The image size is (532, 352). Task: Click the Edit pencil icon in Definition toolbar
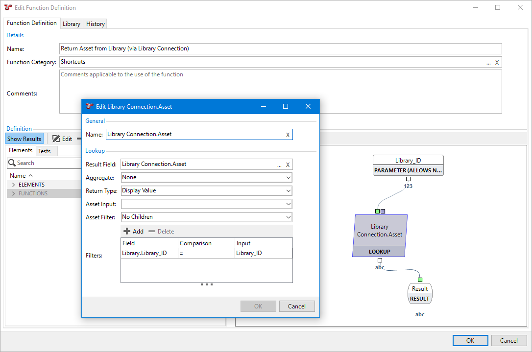(56, 139)
